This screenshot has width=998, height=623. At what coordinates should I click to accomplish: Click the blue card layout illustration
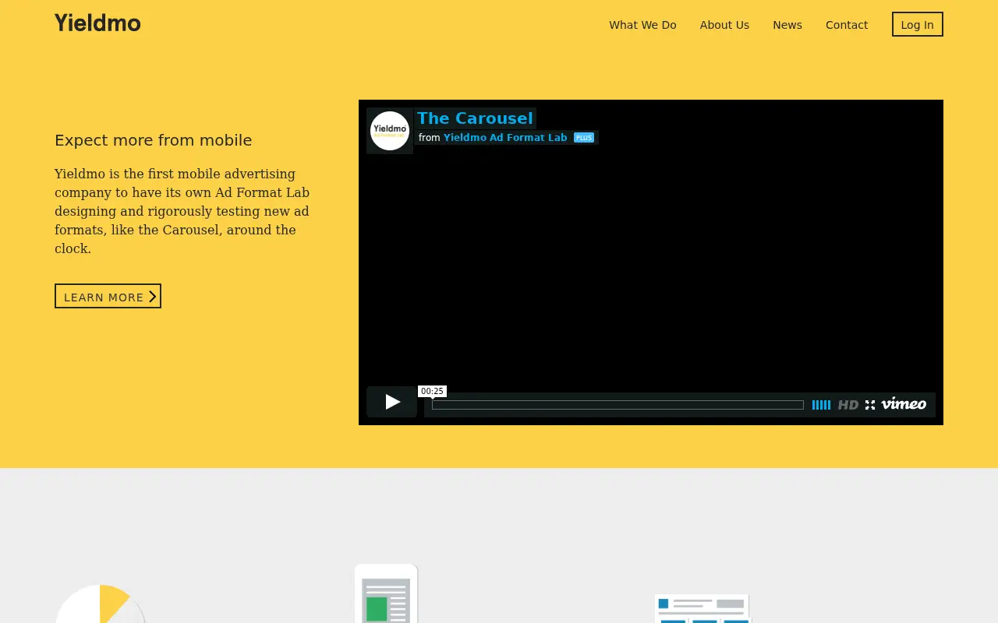(702, 609)
